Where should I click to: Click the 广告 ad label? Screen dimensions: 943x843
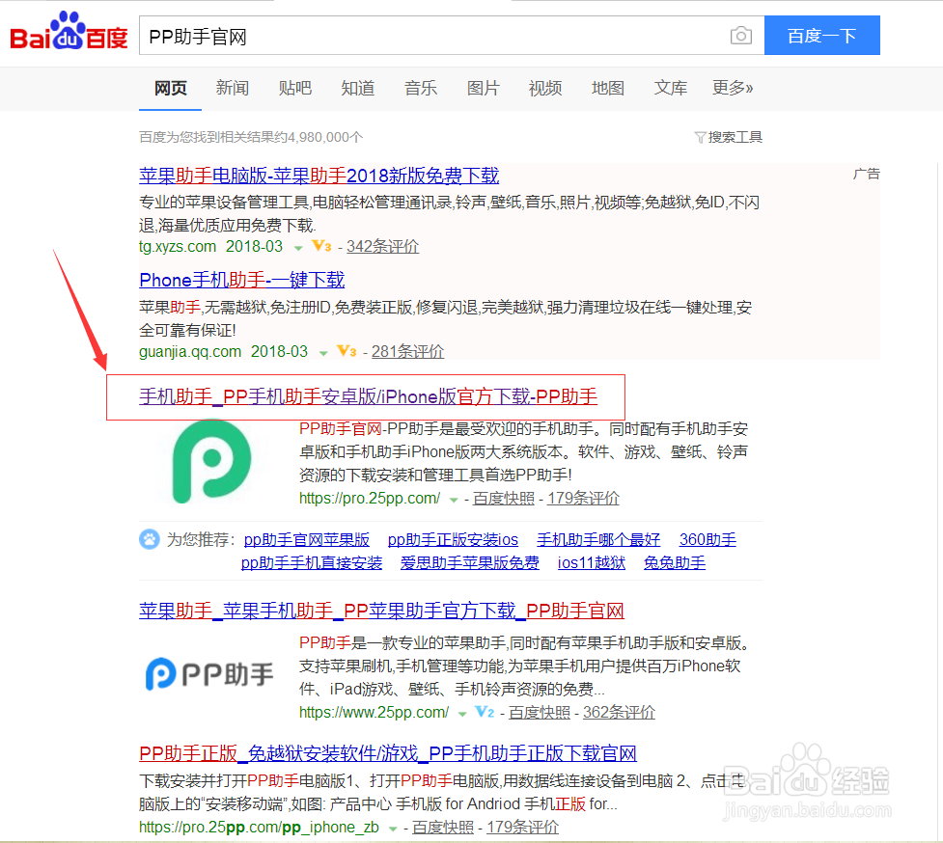(x=867, y=175)
